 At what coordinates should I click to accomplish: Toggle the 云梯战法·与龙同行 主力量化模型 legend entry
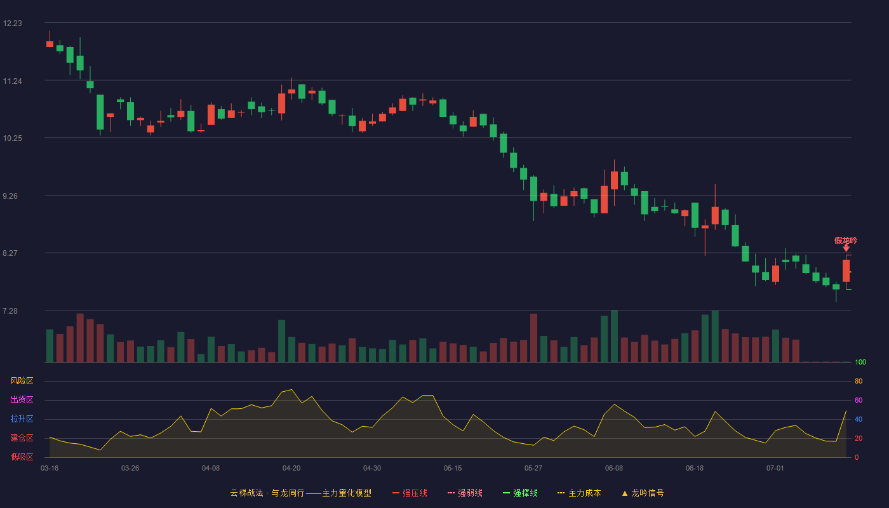tap(301, 493)
